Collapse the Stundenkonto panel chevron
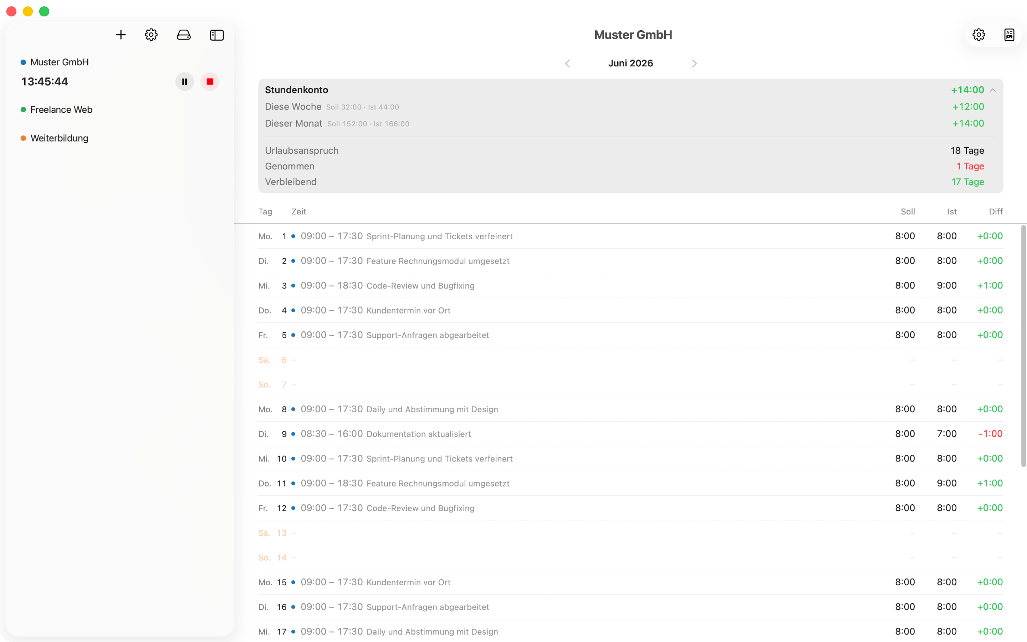1027x642 pixels. [x=993, y=90]
